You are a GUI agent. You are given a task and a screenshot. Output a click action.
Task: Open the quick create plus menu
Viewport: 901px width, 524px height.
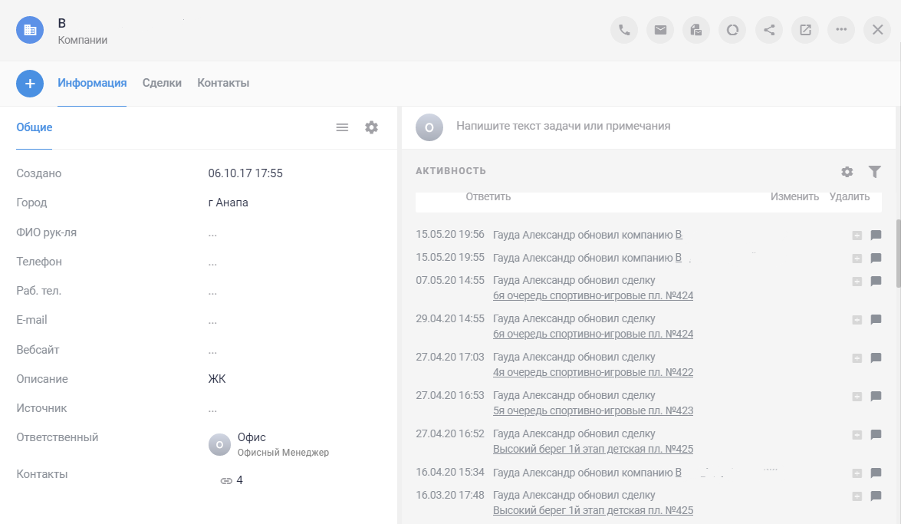[30, 83]
